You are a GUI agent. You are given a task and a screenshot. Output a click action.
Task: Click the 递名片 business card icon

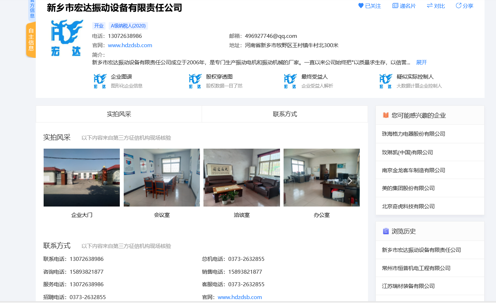point(404,6)
